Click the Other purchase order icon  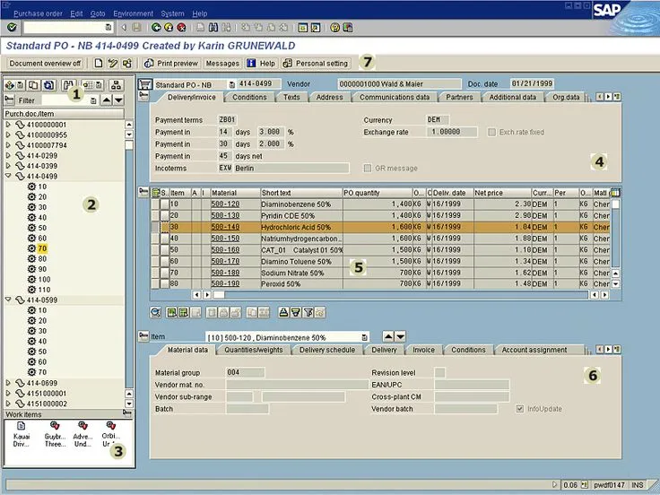(x=126, y=63)
